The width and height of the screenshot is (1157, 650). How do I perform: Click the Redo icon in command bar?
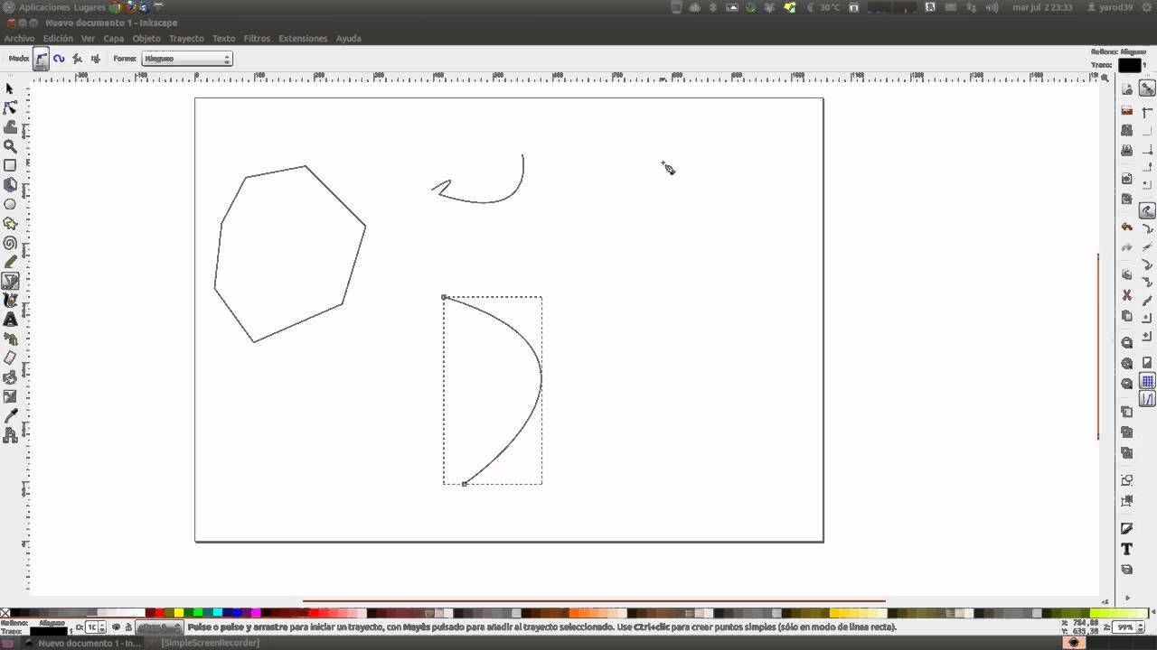1126,247
